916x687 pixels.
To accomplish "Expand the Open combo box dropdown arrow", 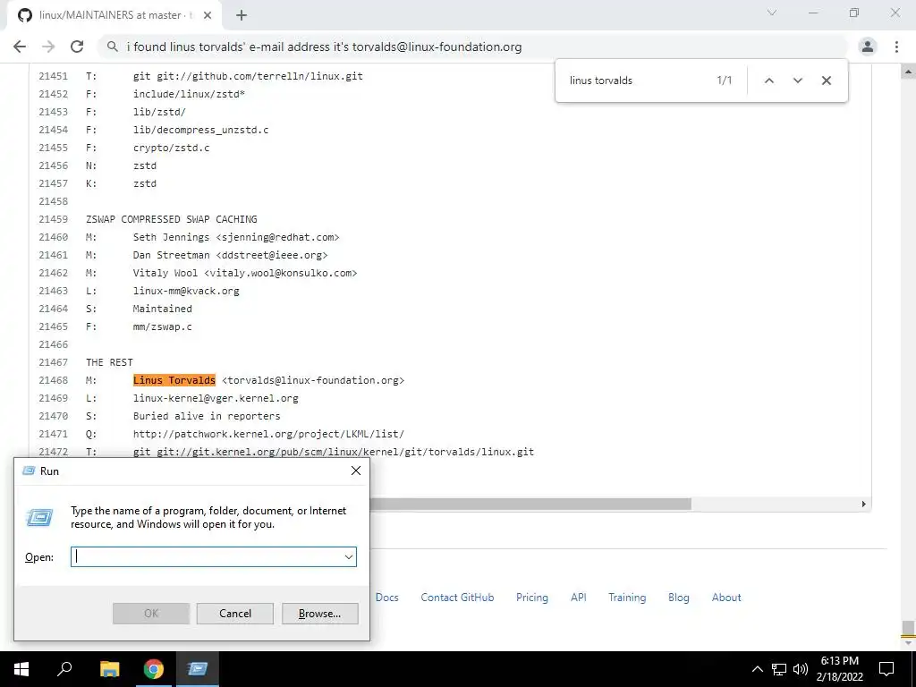I will 349,556.
